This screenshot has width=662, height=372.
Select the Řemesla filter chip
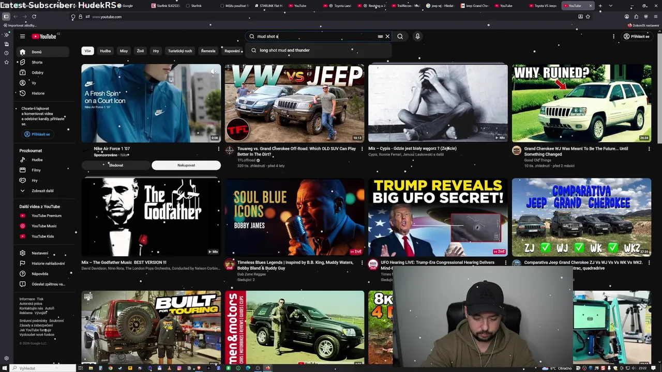[208, 51]
